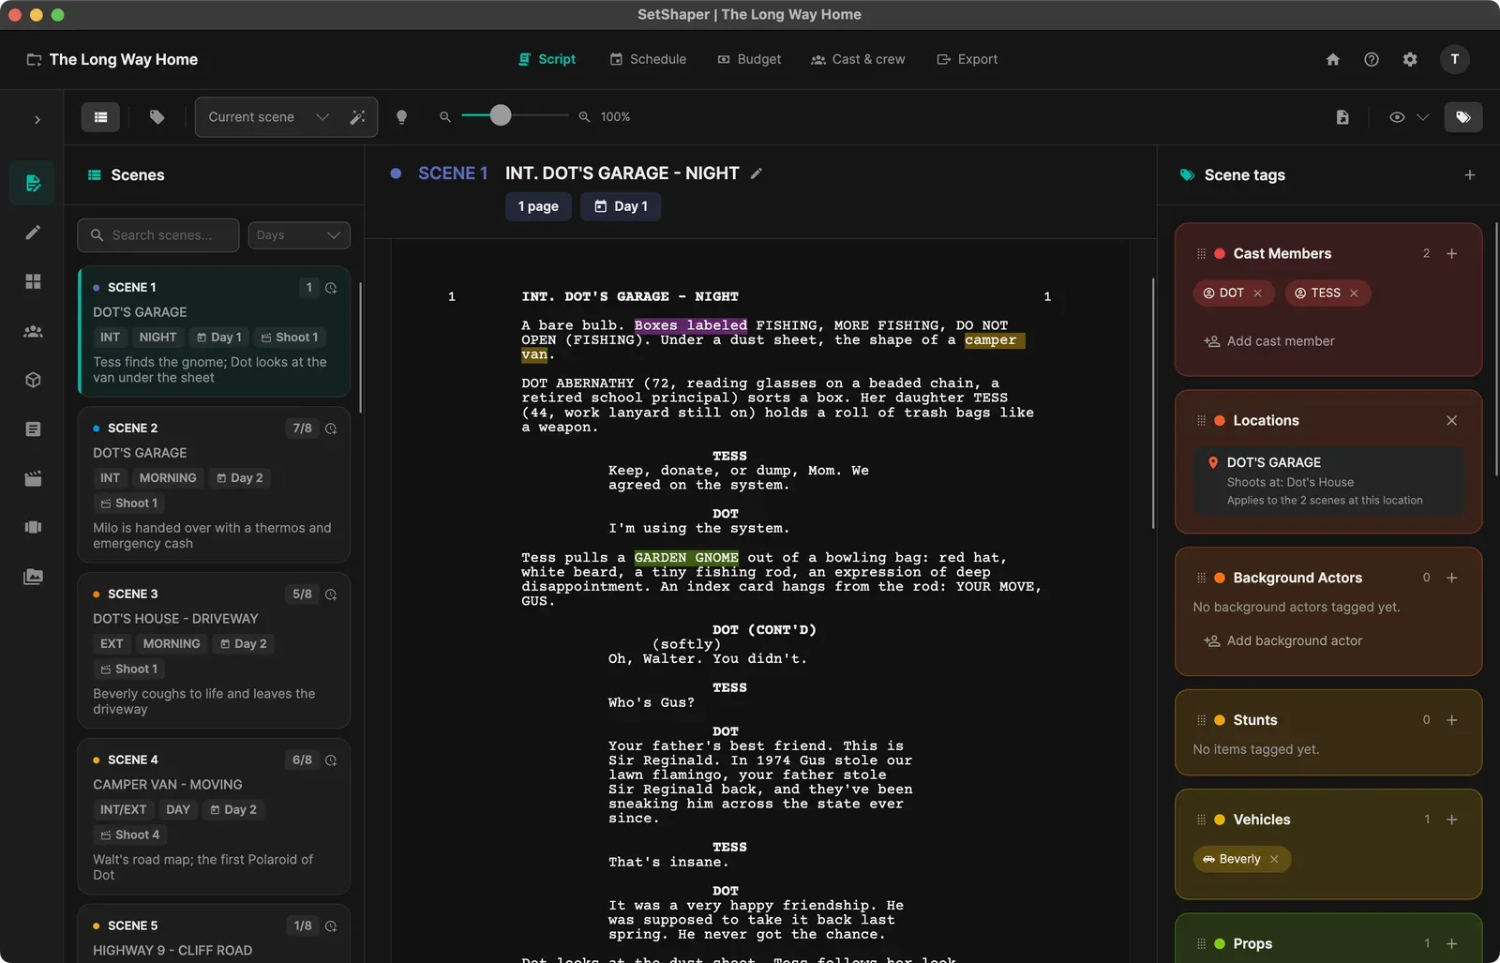Select the DOT'S GARAGE location entry
Viewport: 1500px width, 963px height.
click(1328, 481)
